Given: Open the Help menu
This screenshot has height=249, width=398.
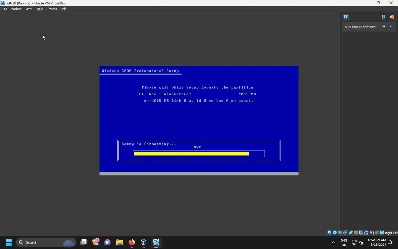Looking at the screenshot, I should pos(63,9).
